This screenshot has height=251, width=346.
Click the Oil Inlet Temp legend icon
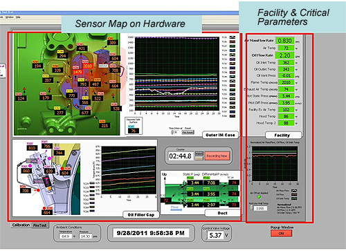pyautogui.click(x=295, y=198)
